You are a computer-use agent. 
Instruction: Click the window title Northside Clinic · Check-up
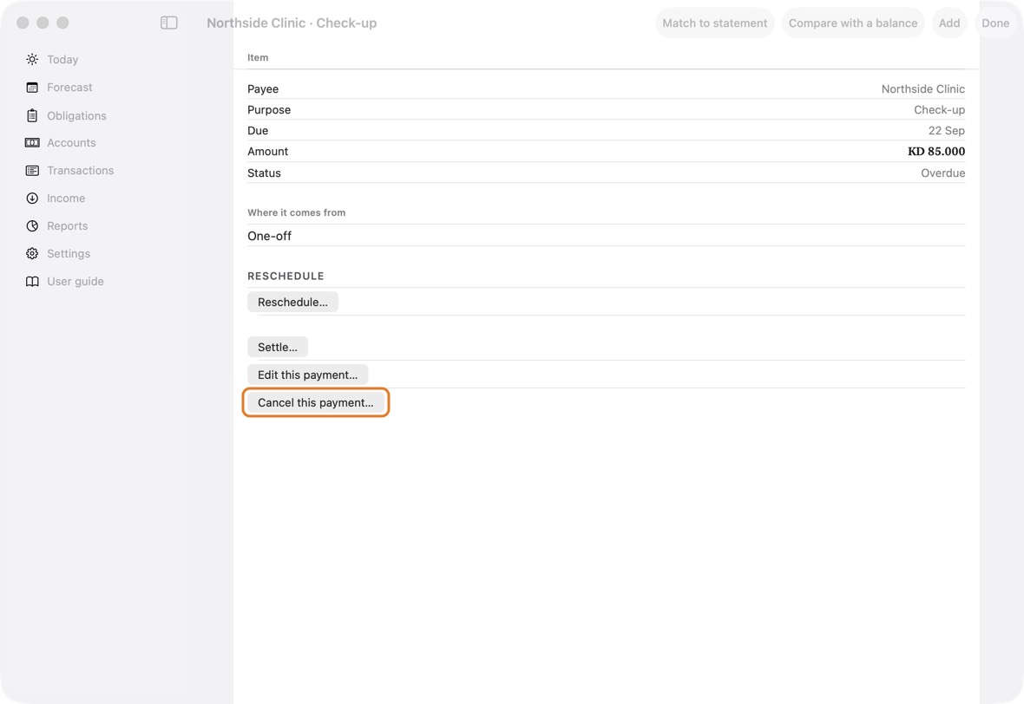(292, 23)
